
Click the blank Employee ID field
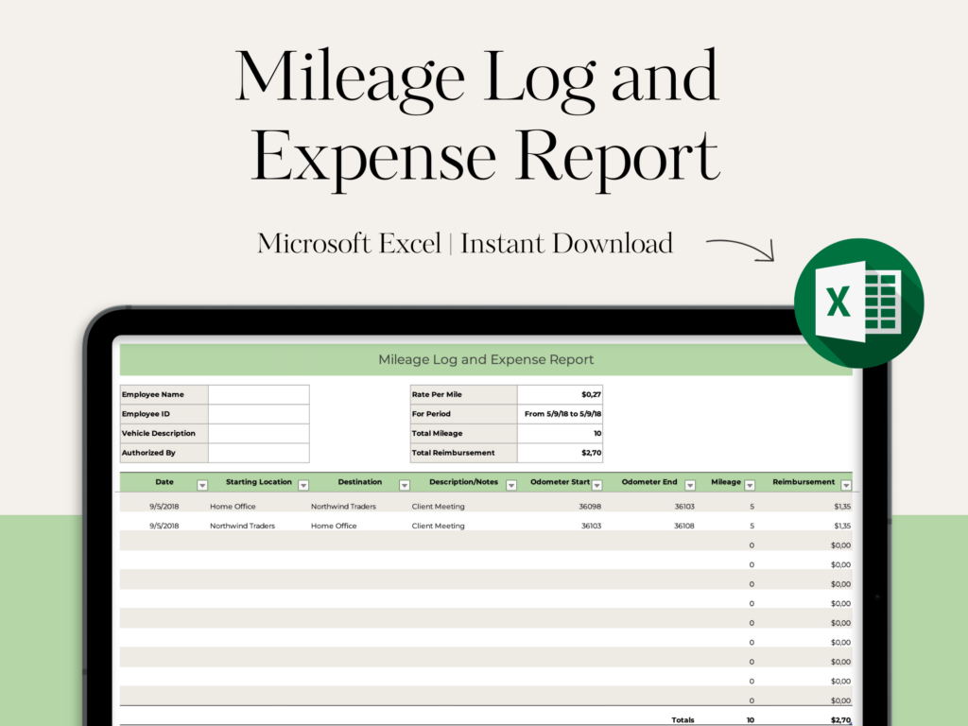258,414
